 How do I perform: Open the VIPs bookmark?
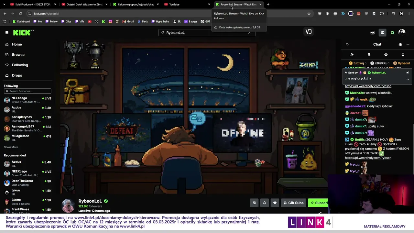(x=80, y=22)
